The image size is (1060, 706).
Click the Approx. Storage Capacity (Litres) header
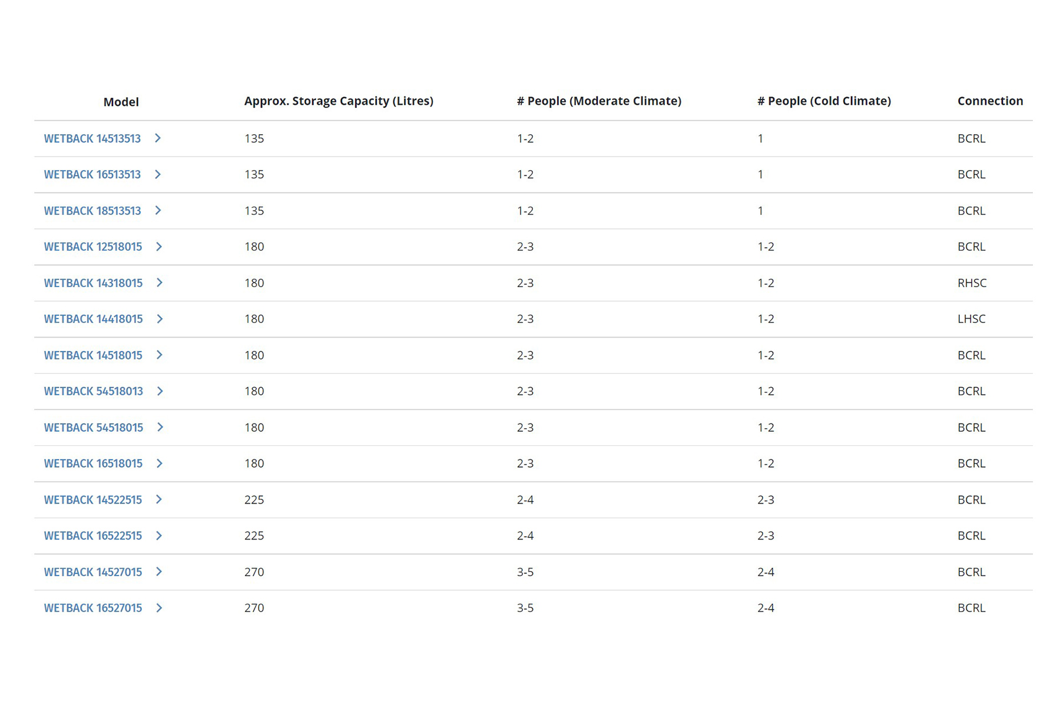click(339, 101)
